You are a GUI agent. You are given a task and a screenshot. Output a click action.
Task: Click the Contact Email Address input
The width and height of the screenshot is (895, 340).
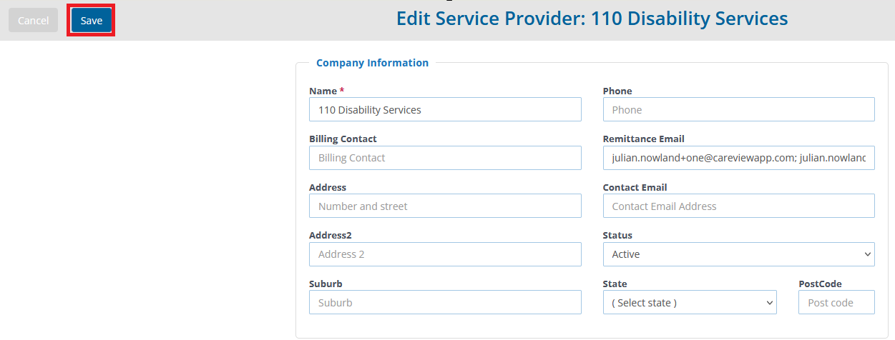tap(739, 206)
